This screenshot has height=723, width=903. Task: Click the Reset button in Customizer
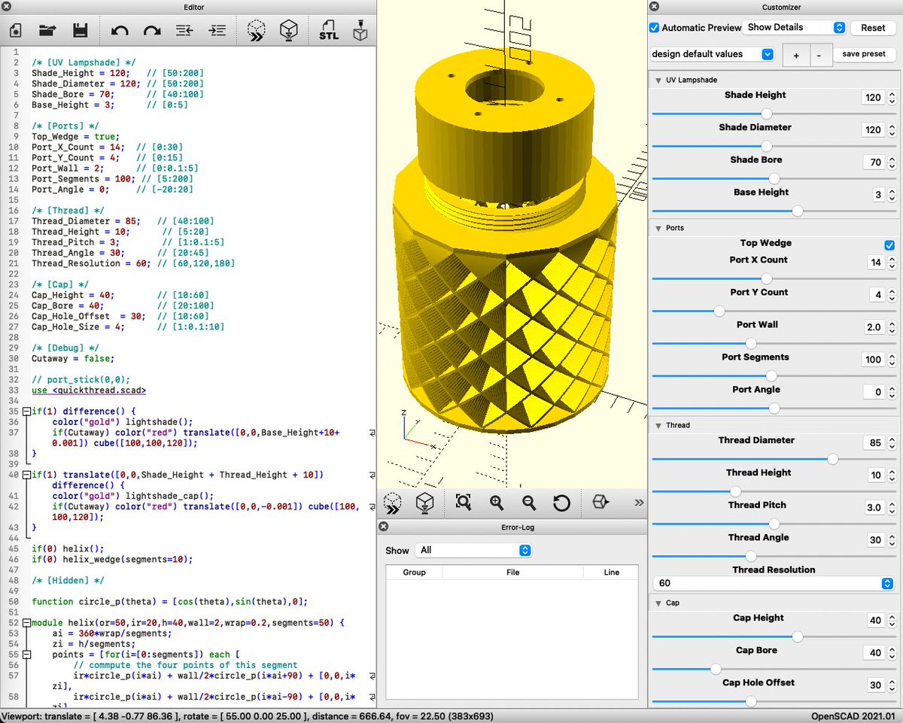872,27
